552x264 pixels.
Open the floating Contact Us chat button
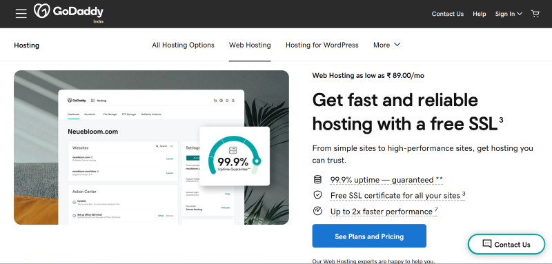pos(506,244)
